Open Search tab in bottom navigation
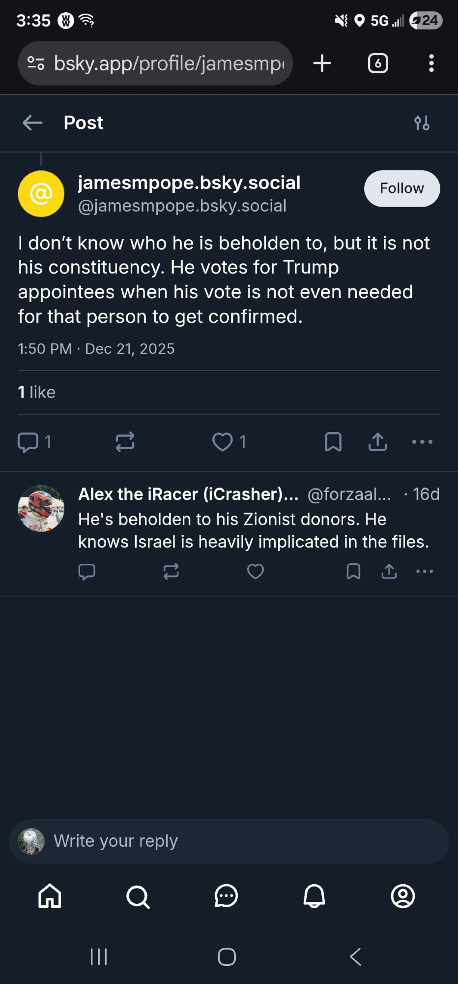Image resolution: width=458 pixels, height=984 pixels. click(x=138, y=896)
